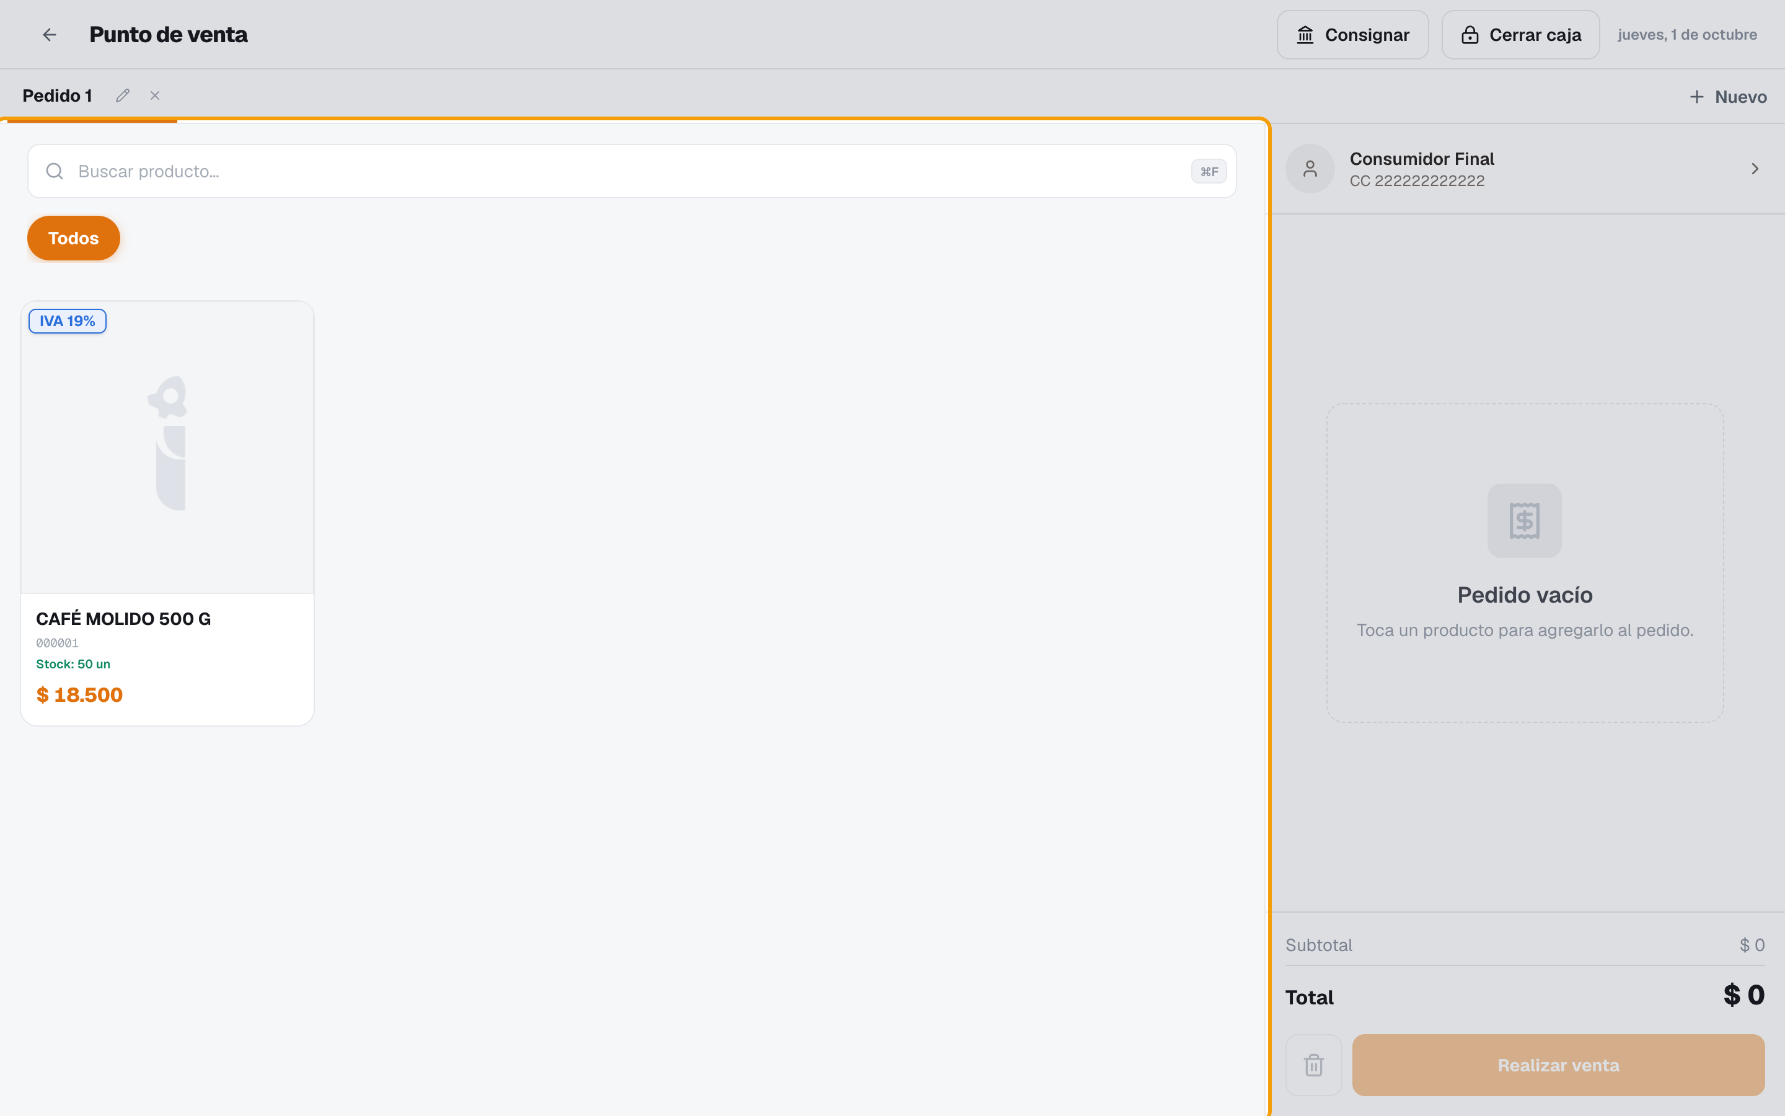The height and width of the screenshot is (1116, 1785).
Task: Click the receipt icon in empty order
Action: pyautogui.click(x=1525, y=520)
